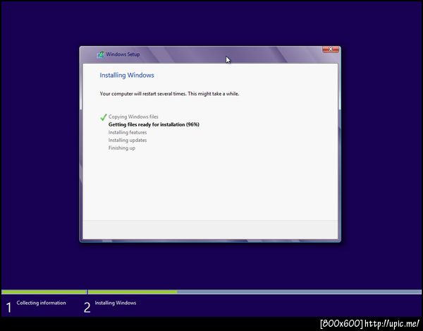Click the restart several times notice text
This screenshot has height=331, width=423.
[x=169, y=94]
